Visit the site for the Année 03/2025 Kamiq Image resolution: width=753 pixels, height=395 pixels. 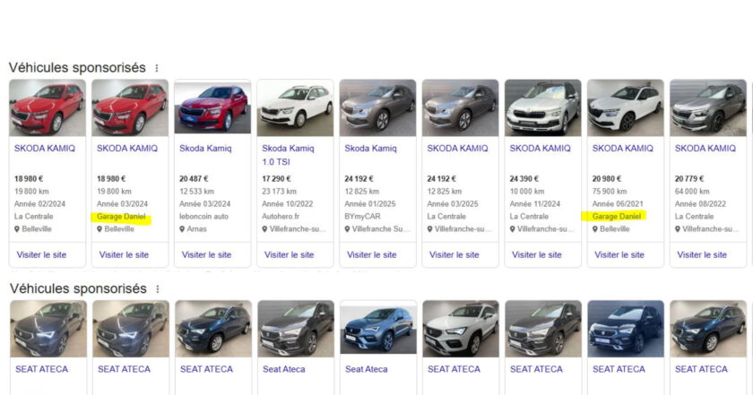coord(454,255)
